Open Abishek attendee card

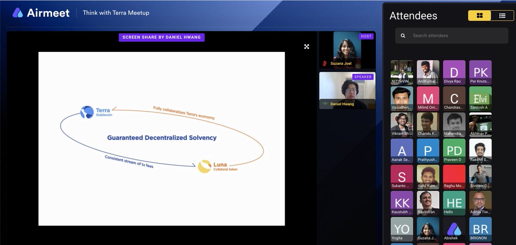455,229
